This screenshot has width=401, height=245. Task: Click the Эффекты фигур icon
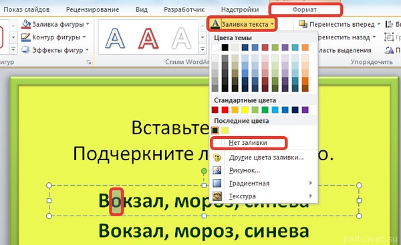tap(26, 50)
